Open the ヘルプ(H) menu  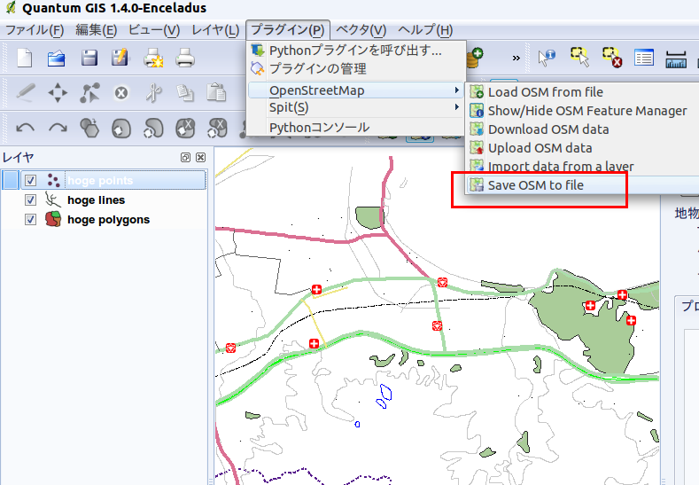(425, 30)
